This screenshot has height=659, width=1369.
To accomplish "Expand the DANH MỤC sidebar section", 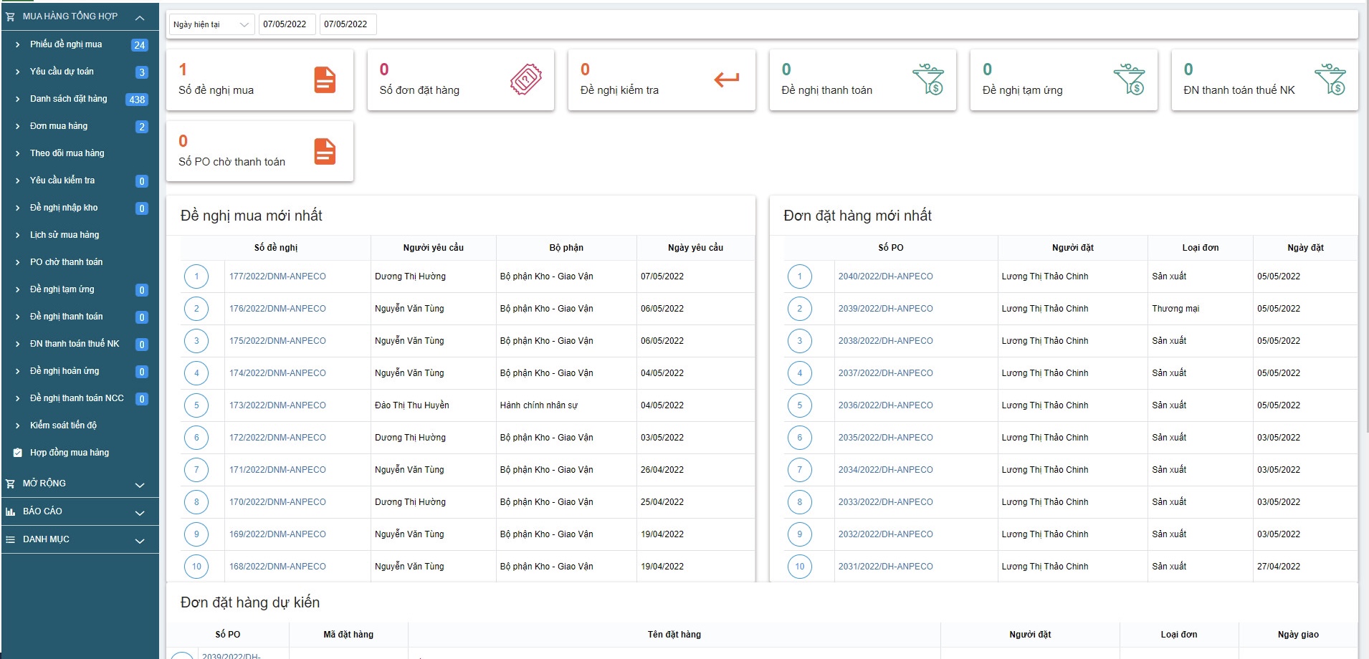I will pyautogui.click(x=140, y=541).
